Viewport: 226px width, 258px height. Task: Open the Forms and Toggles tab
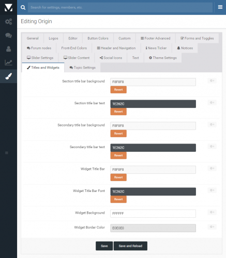click(x=197, y=38)
